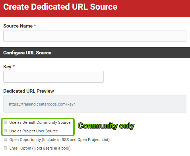
Task: Click the Configure URL Source section header
Action: (x=27, y=53)
